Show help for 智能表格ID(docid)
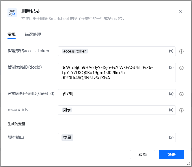The image size is (192, 167). [181, 68]
